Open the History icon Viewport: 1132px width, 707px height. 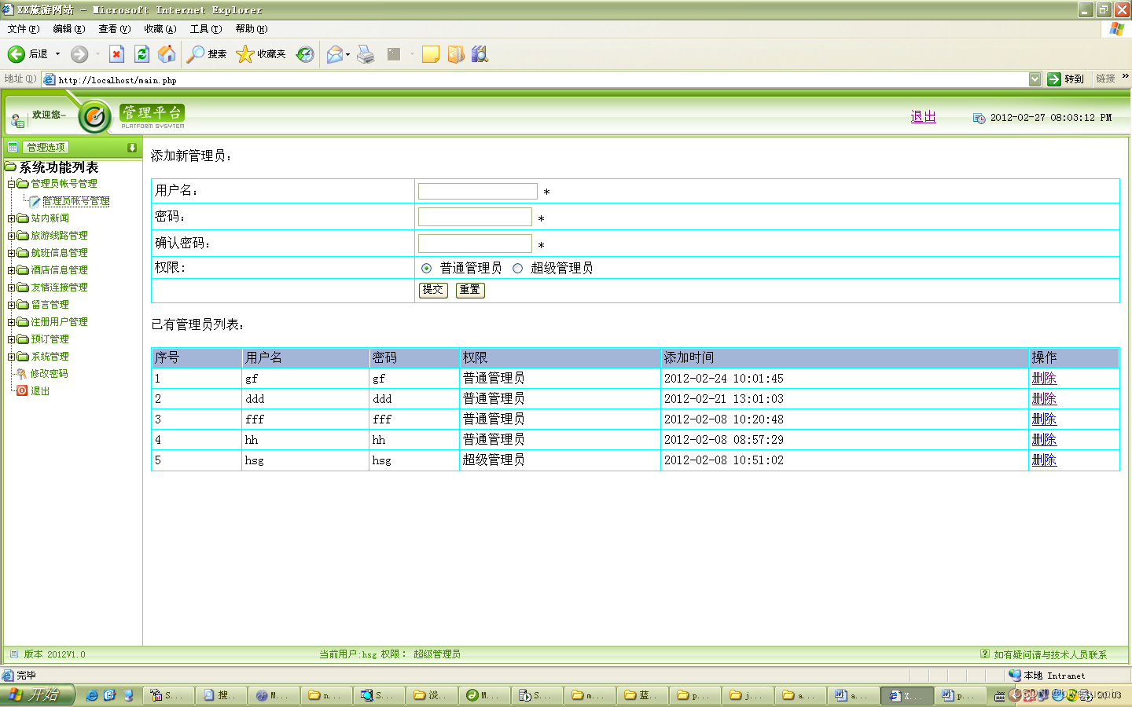pyautogui.click(x=305, y=54)
